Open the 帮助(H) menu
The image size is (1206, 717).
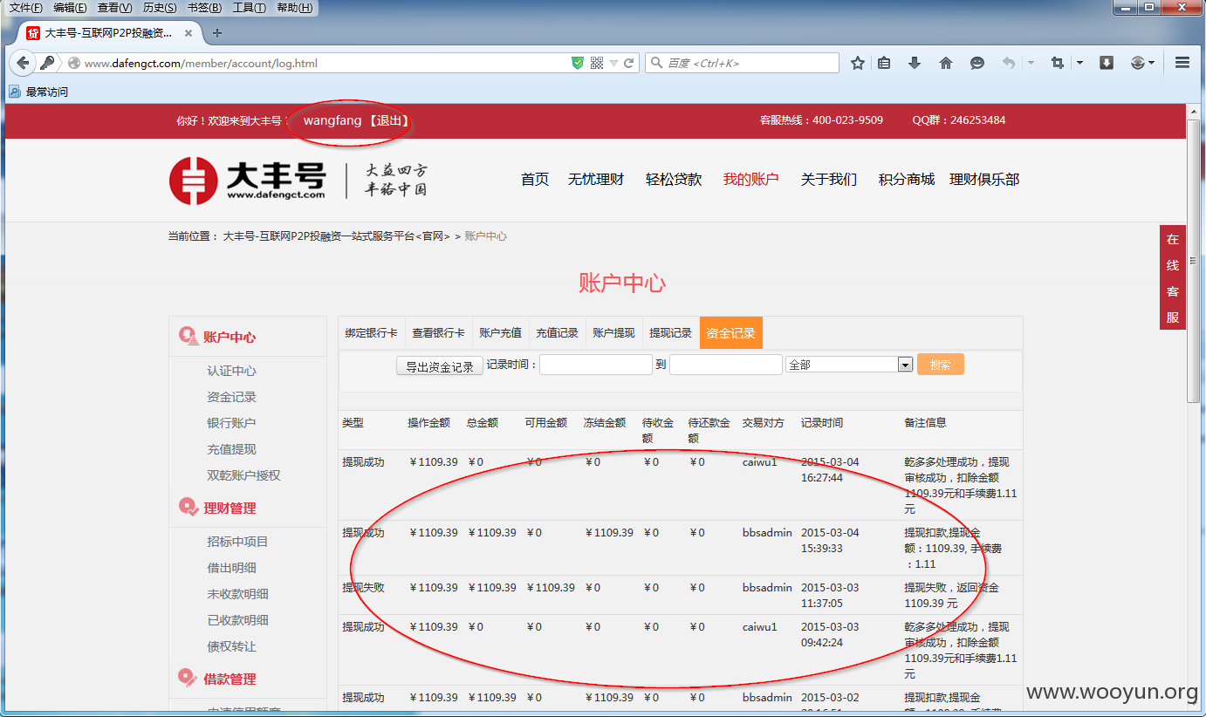tap(294, 8)
